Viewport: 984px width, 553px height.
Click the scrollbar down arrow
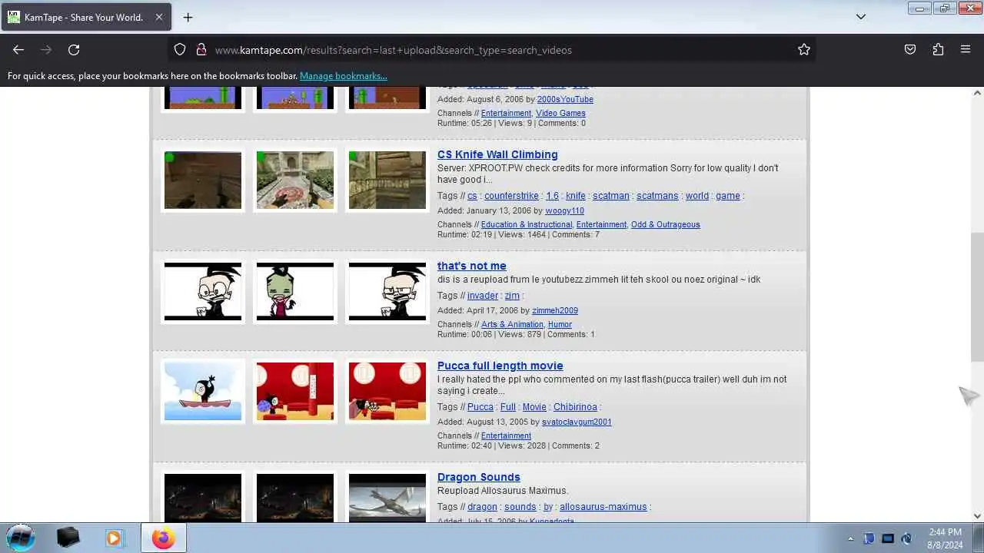[x=977, y=516]
